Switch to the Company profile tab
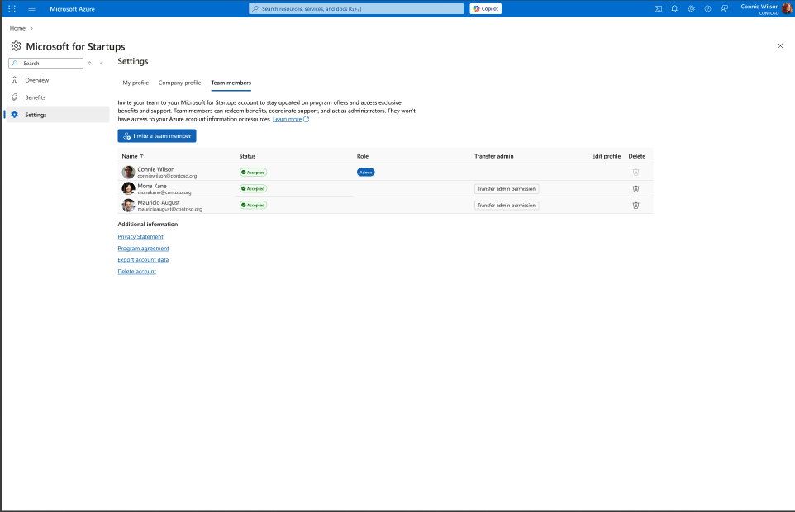The width and height of the screenshot is (795, 512). coord(179,83)
